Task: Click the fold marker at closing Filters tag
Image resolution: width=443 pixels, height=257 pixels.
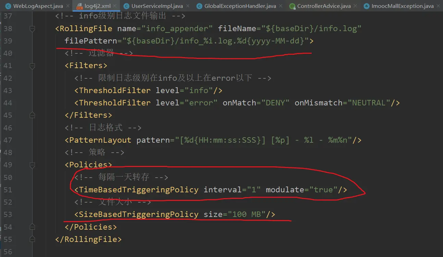Action: coord(32,115)
